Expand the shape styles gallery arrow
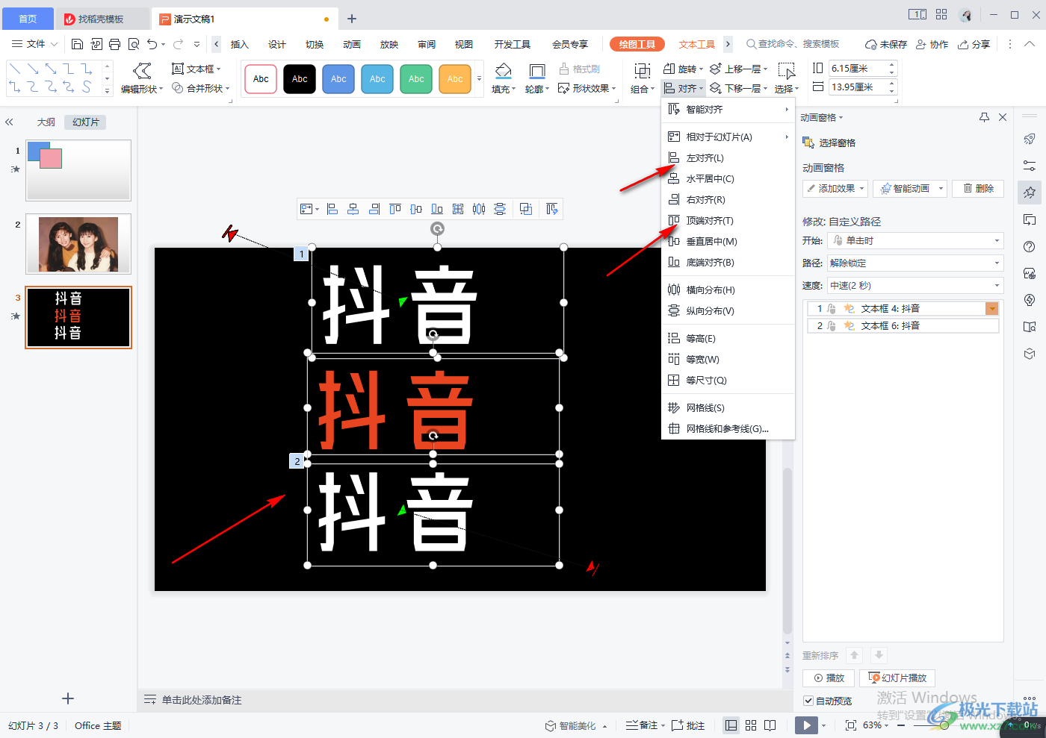Image resolution: width=1046 pixels, height=738 pixels. [479, 78]
